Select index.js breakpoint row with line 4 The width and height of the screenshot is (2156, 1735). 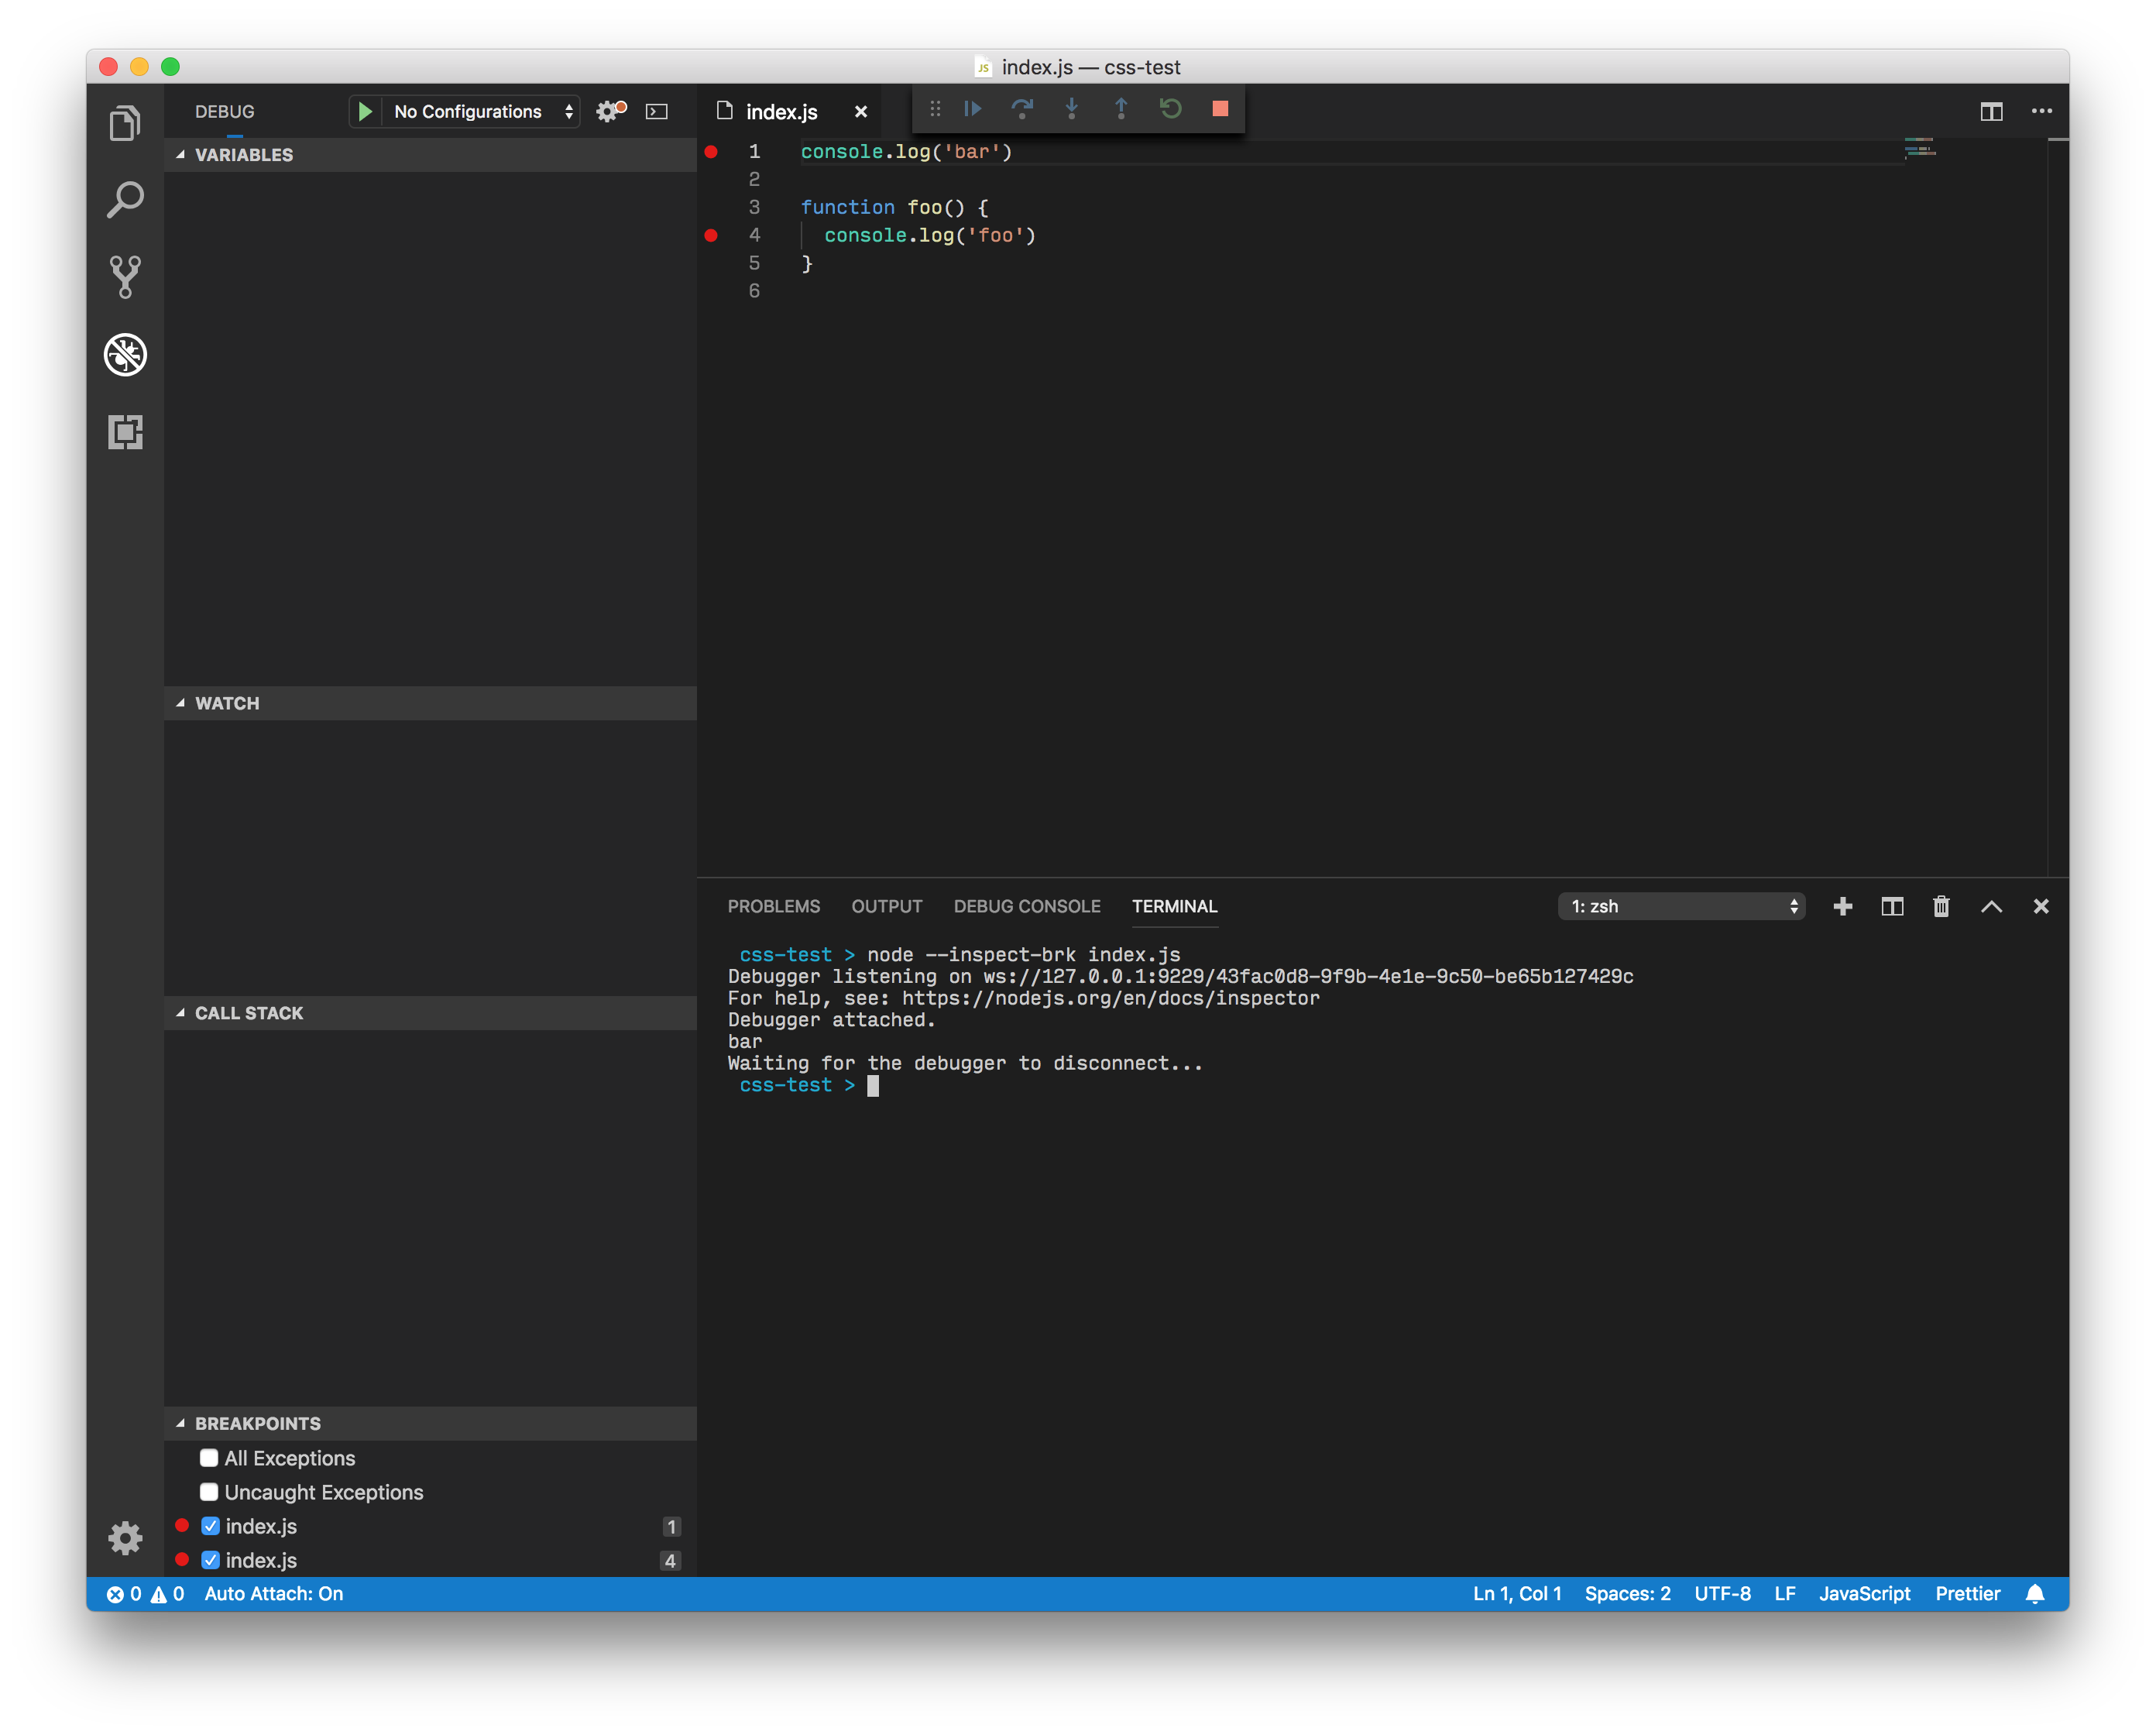[430, 1560]
